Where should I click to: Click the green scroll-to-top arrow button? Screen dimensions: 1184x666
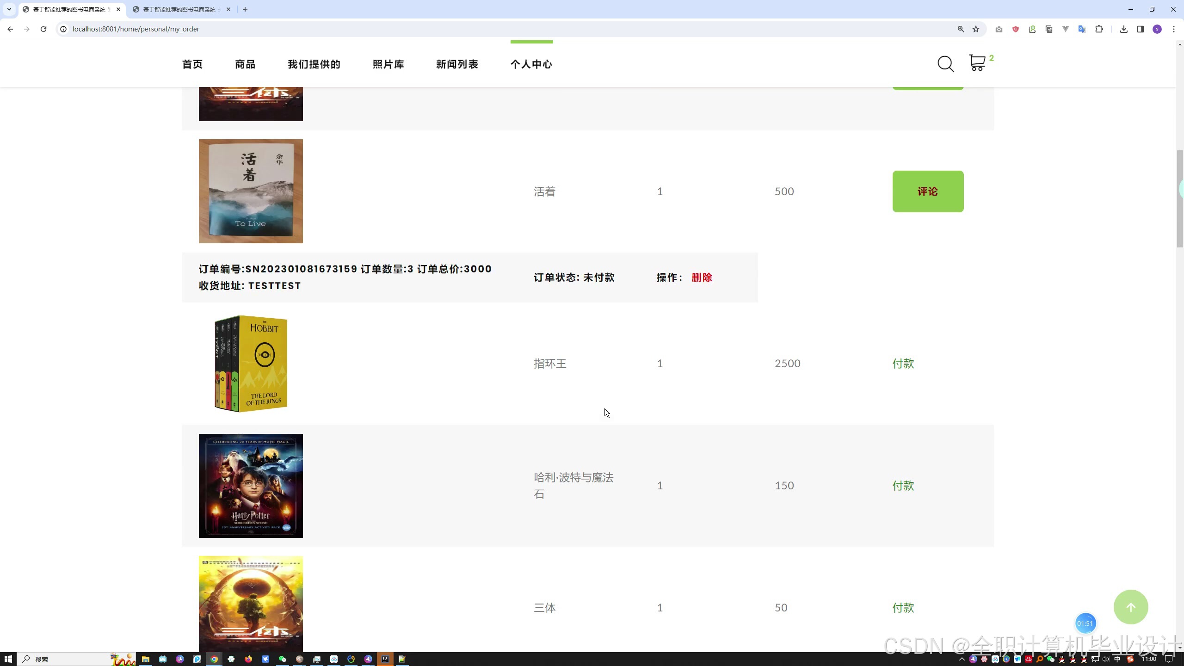pos(1130,607)
